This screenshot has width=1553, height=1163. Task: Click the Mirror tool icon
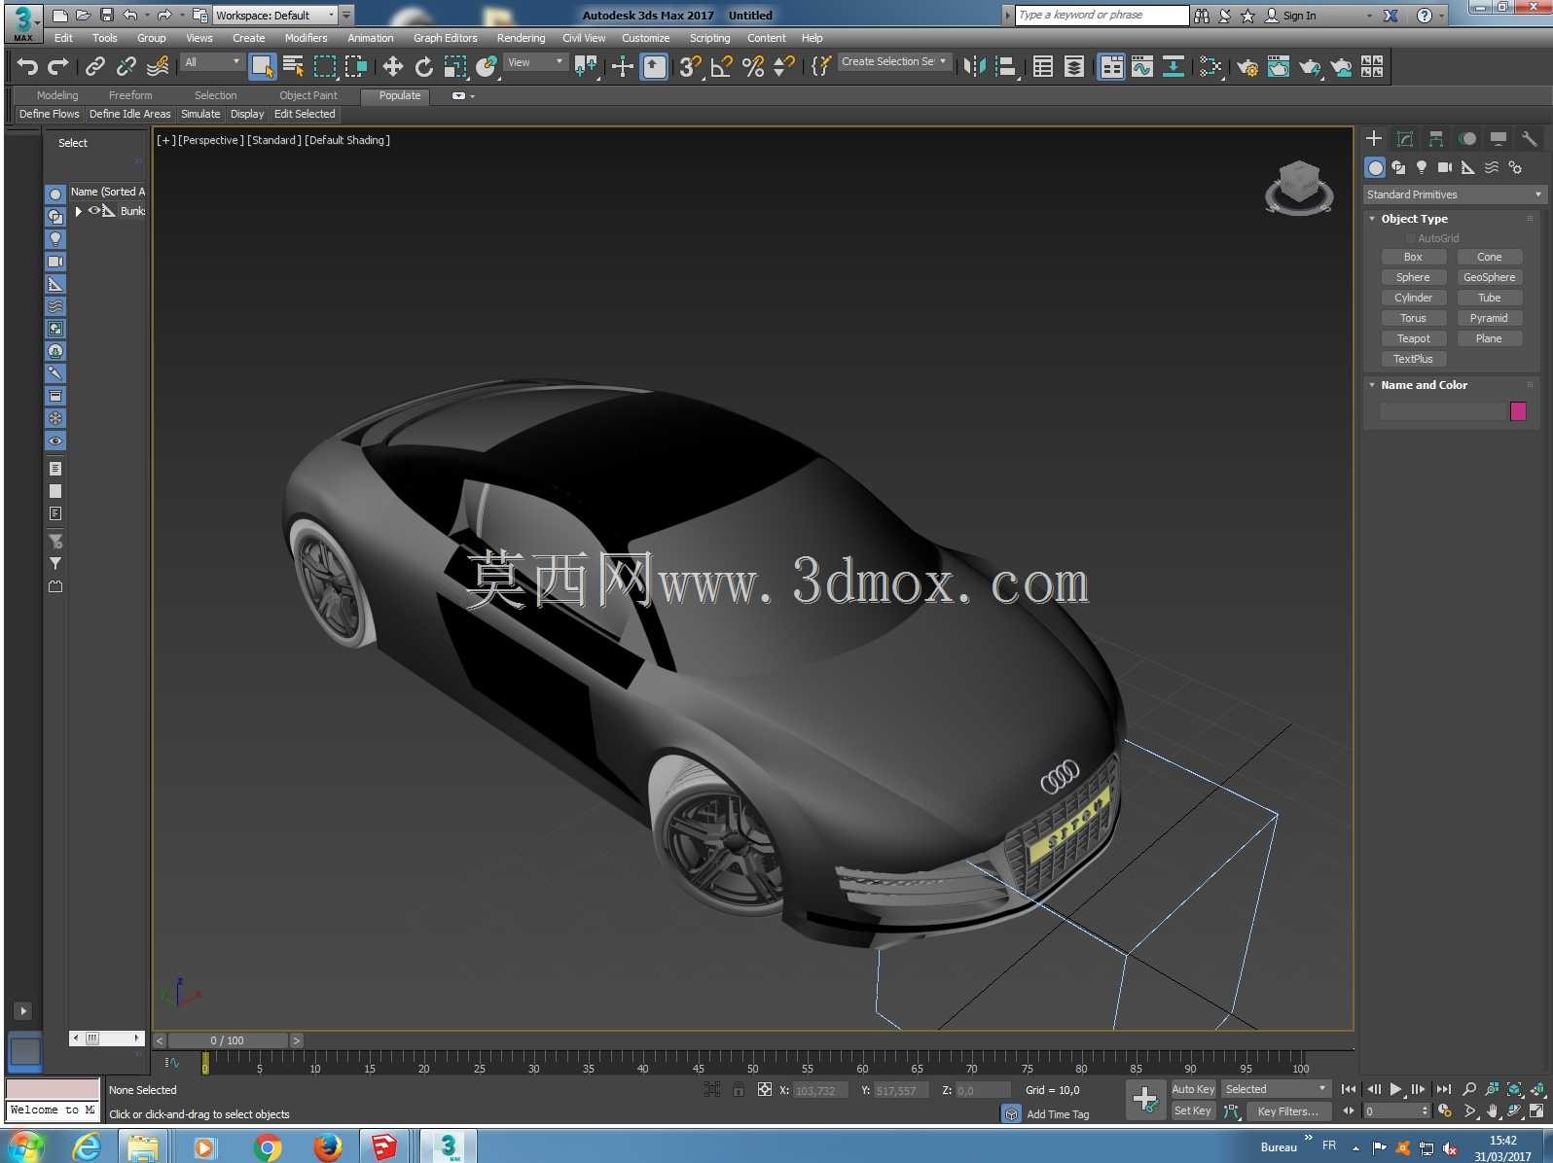click(975, 66)
